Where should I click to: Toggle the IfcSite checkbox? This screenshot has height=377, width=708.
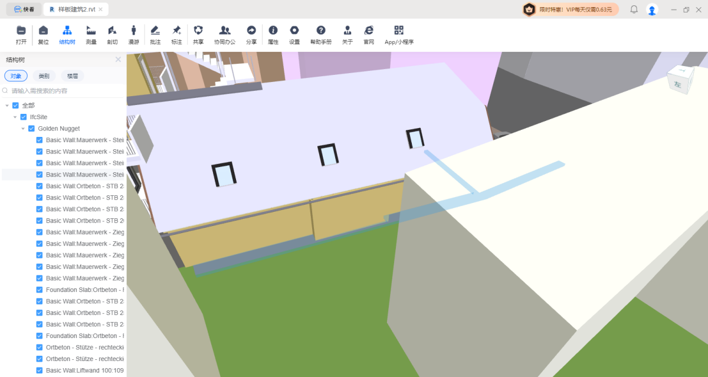point(24,117)
